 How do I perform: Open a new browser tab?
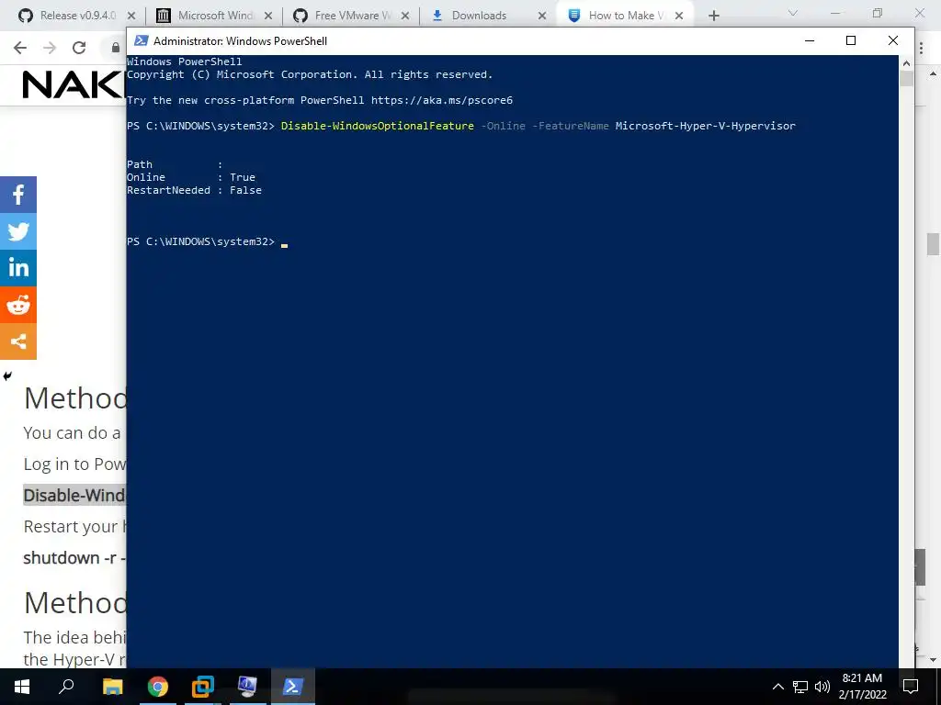coord(713,16)
